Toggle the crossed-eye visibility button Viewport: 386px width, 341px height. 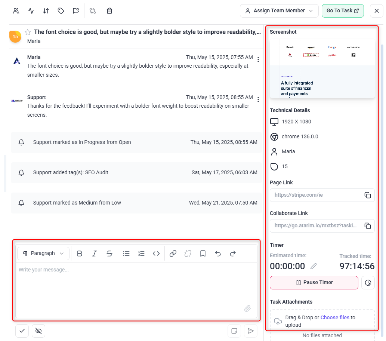pos(38,331)
